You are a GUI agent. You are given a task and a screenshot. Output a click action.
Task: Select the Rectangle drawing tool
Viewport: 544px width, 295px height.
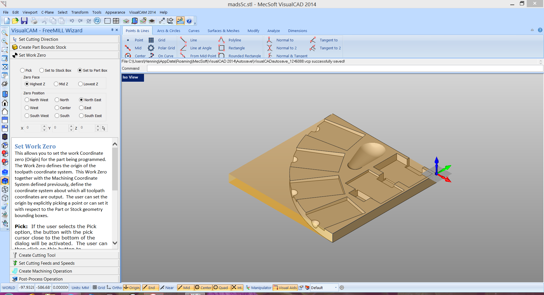(x=236, y=48)
